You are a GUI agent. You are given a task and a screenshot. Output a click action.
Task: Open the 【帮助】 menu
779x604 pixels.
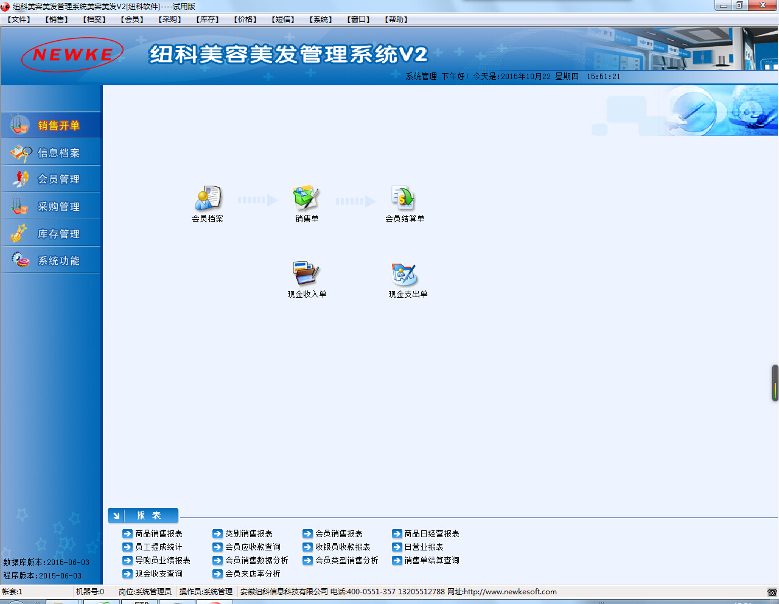coord(396,19)
